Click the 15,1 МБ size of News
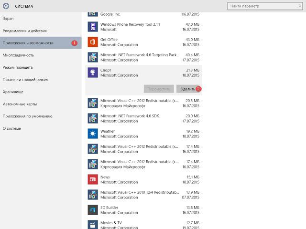The width and height of the screenshot is (306, 229). (193, 177)
